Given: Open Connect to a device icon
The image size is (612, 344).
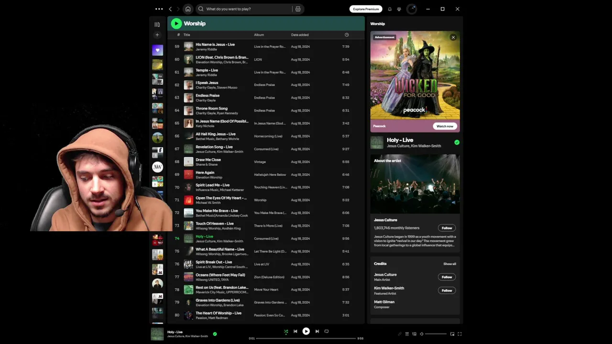Looking at the screenshot, I should (x=414, y=334).
